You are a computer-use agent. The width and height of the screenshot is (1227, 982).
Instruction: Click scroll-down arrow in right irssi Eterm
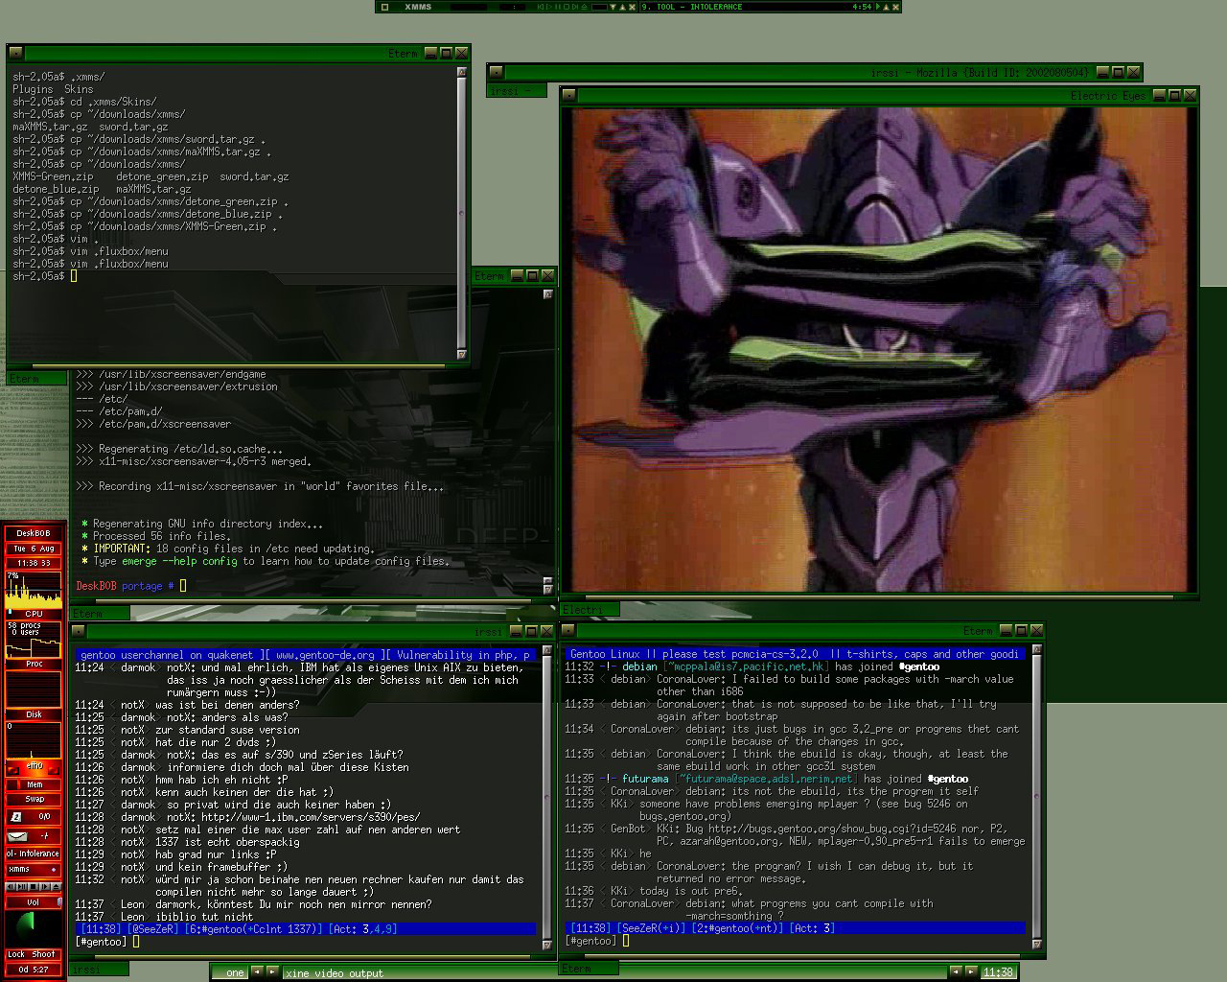(x=1036, y=945)
